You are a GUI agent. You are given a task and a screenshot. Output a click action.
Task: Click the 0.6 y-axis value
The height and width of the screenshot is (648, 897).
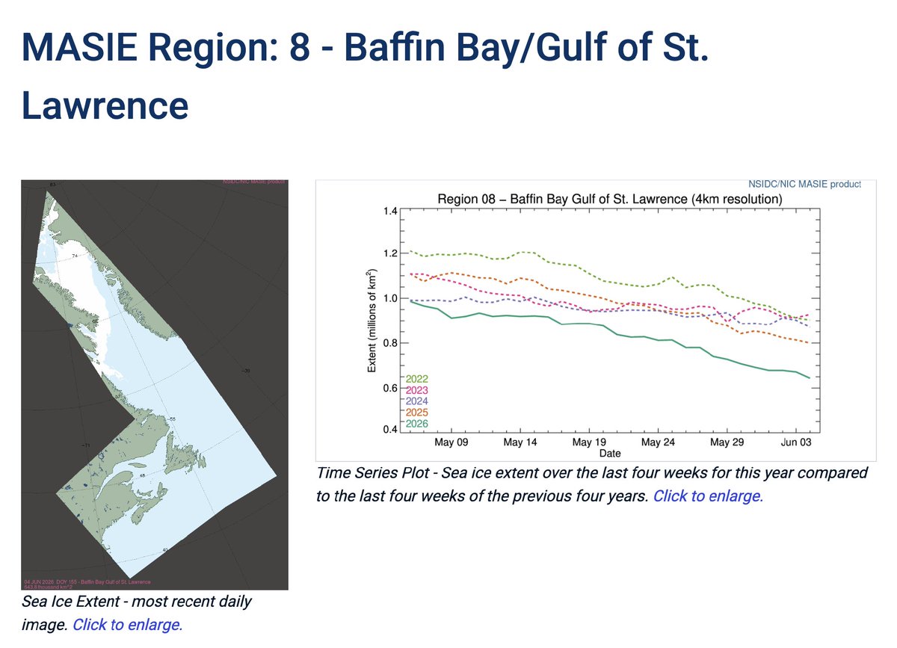[389, 388]
